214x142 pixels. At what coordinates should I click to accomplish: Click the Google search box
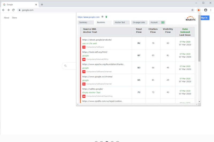[x=69, y=66]
